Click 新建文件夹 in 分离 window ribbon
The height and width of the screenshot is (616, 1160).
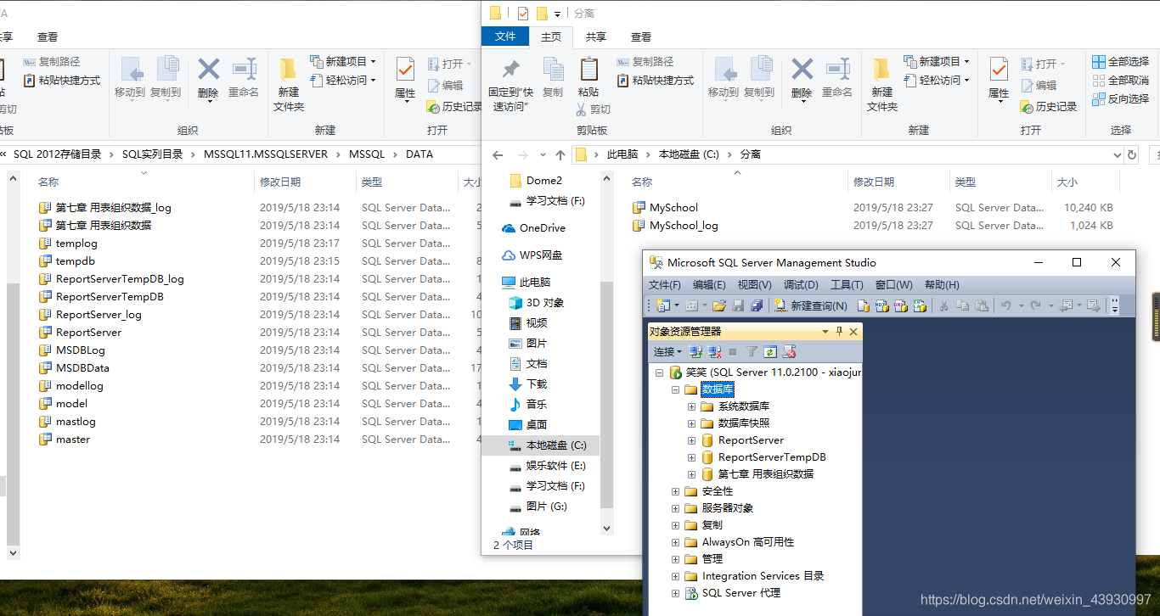click(x=882, y=85)
